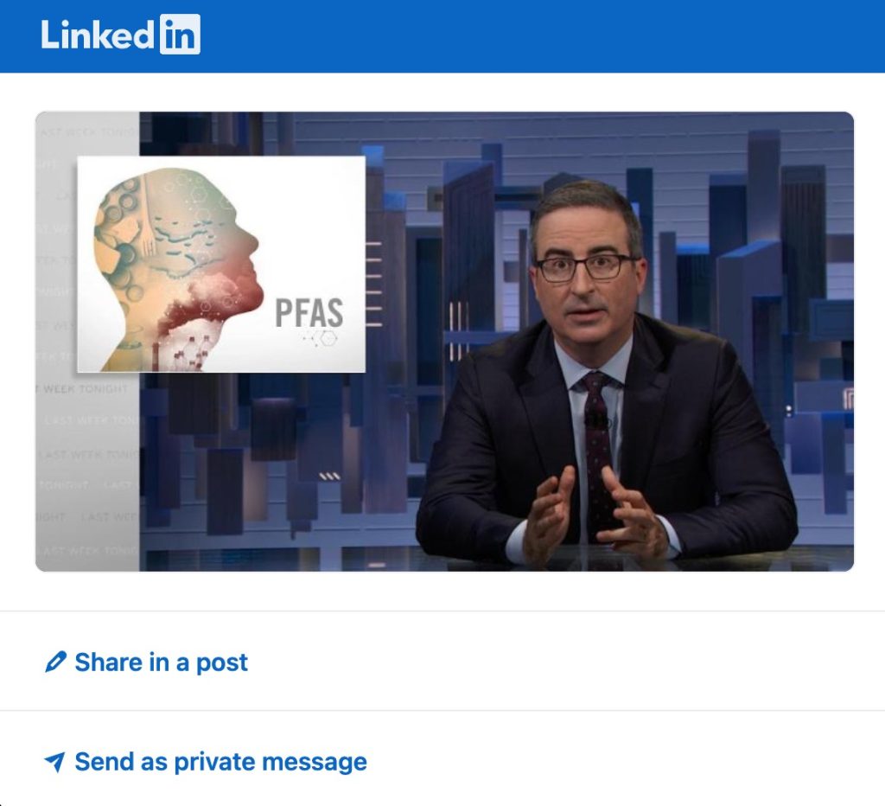Click the Last Week Tonight watermark strip
This screenshot has width=885, height=806.
[87, 342]
